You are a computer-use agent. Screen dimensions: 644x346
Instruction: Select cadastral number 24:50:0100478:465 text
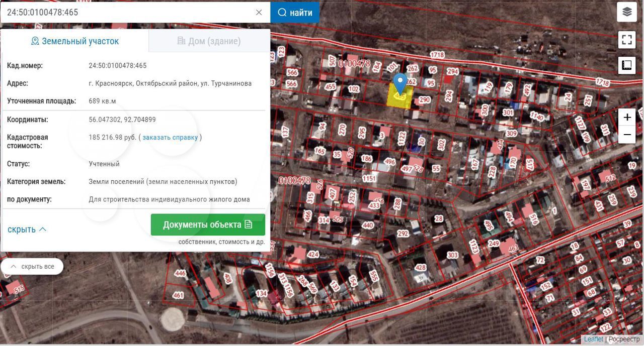(x=118, y=65)
